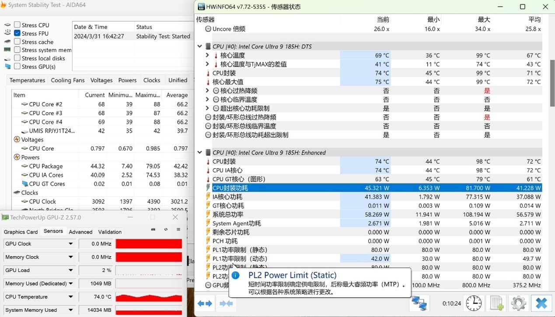Take a GPU-Z screenshot with camera icon
The width and height of the screenshot is (555, 317).
coord(153,229)
